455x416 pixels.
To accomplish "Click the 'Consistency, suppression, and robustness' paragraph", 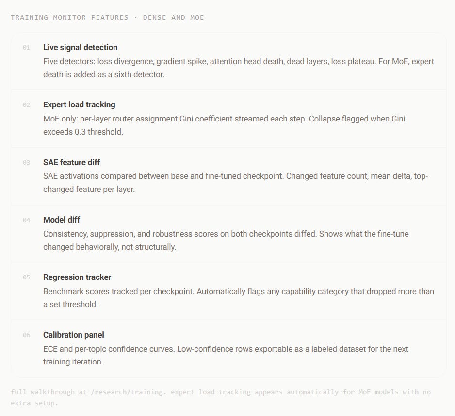I will click(x=226, y=241).
